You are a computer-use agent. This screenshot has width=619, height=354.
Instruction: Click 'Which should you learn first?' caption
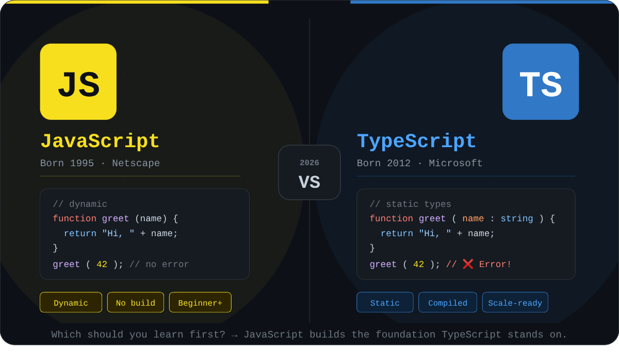point(138,334)
